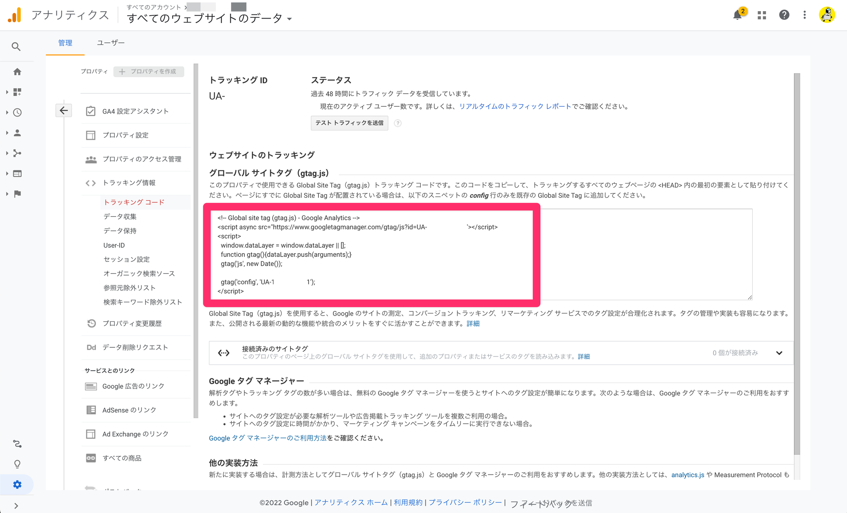
Task: Open Ad Exchange のリンク
Action: 136,435
